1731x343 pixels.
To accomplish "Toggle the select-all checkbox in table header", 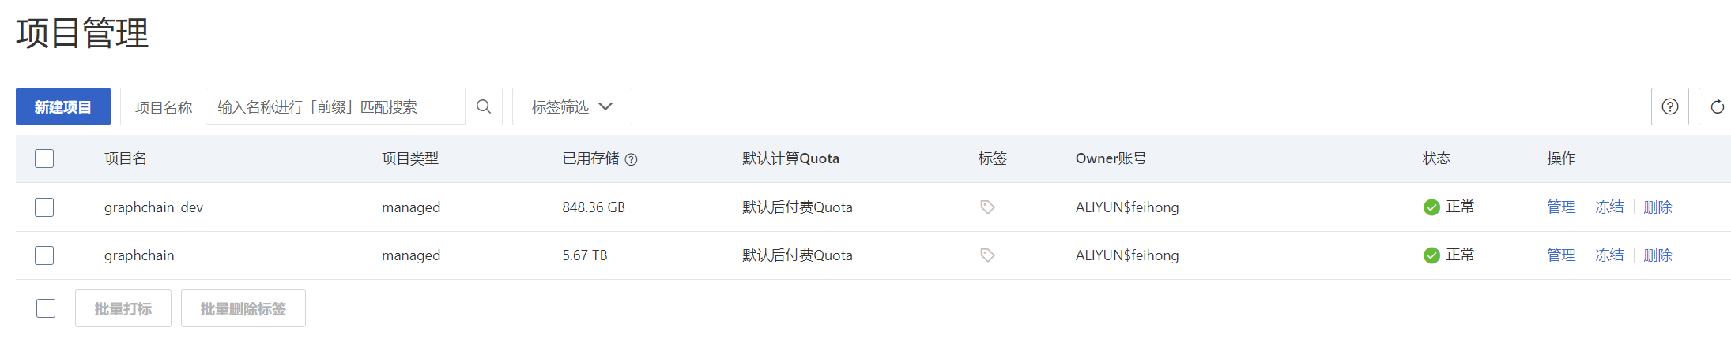I will coord(44,158).
